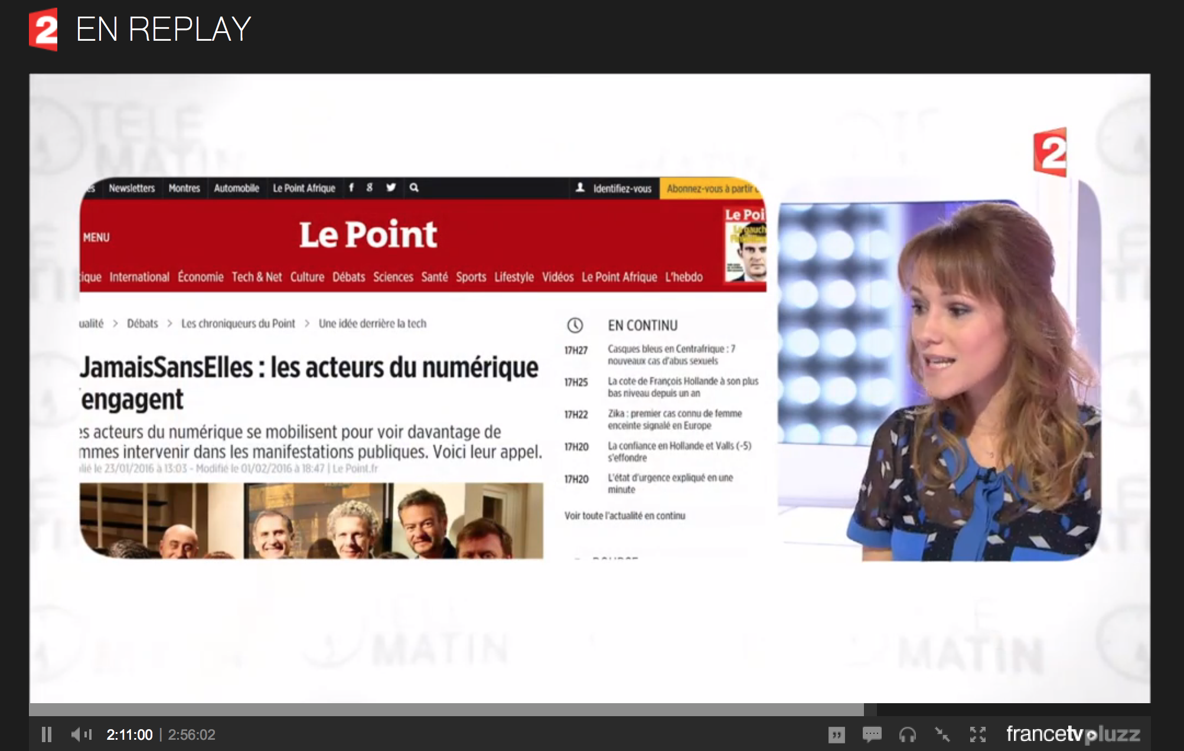This screenshot has height=751, width=1184.
Task: Toggle audio description headphones icon
Action: pos(907,735)
